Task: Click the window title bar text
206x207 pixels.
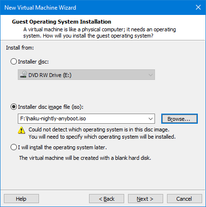Action: (40, 8)
